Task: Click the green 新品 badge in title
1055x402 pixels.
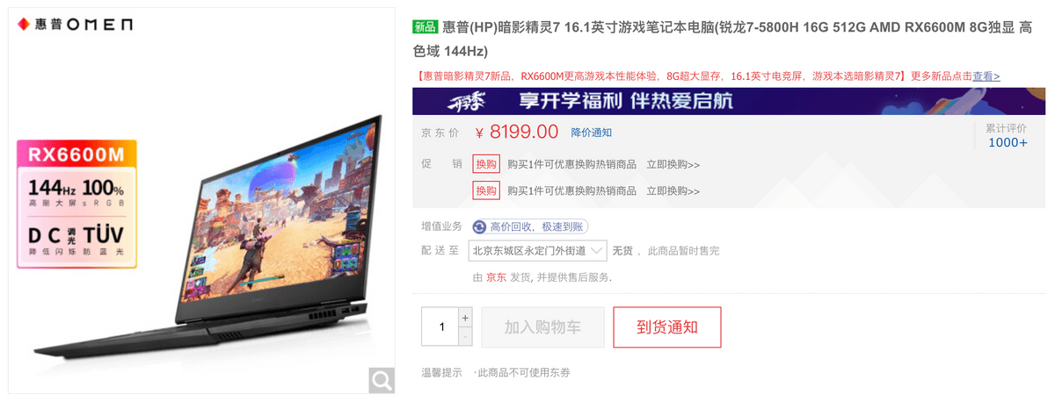Action: 426,27
